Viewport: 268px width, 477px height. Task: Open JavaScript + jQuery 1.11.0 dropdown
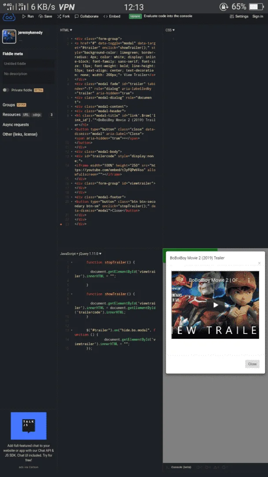point(81,254)
